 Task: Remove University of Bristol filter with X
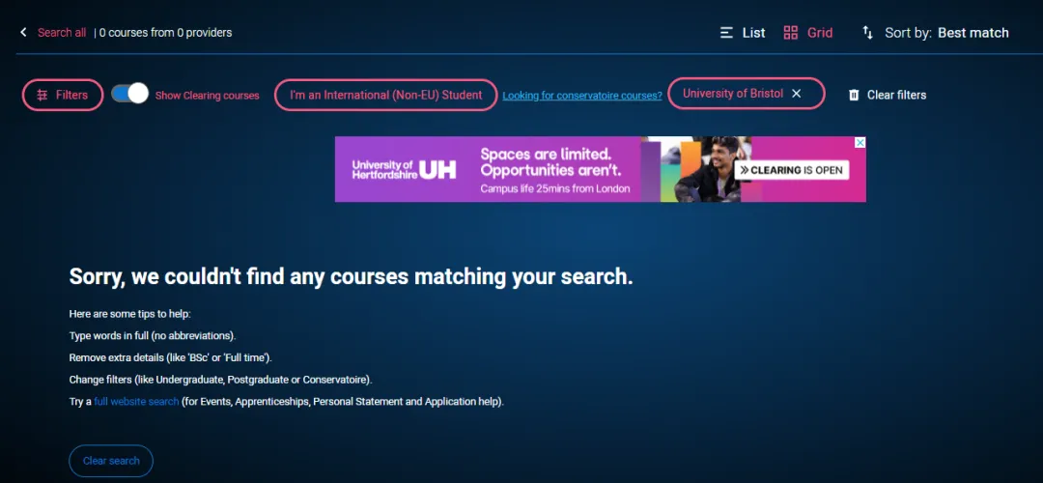797,94
